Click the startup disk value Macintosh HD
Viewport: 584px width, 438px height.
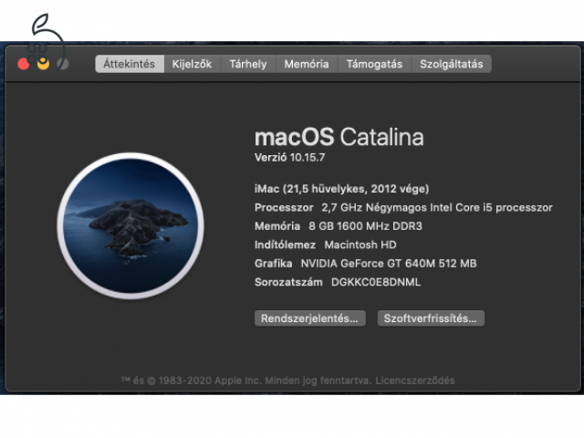(360, 245)
